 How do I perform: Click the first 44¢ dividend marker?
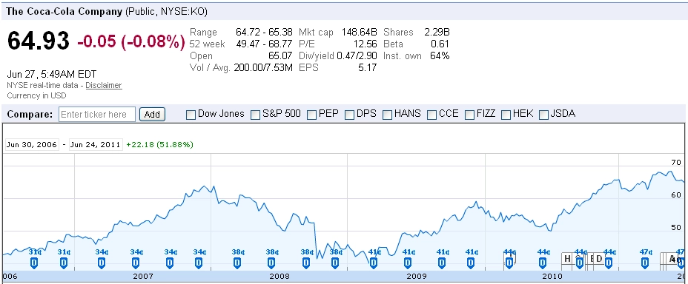pos(509,263)
